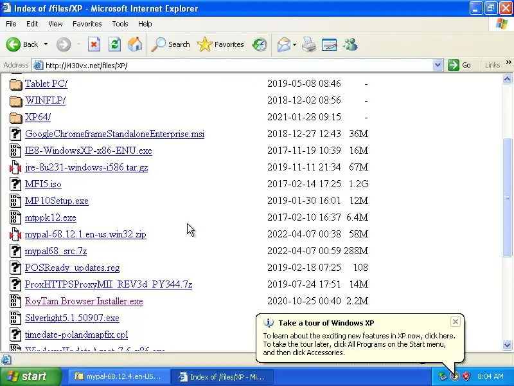
Task: Click the unknown-file icon beside MFI5.iso
Action: pyautogui.click(x=15, y=184)
